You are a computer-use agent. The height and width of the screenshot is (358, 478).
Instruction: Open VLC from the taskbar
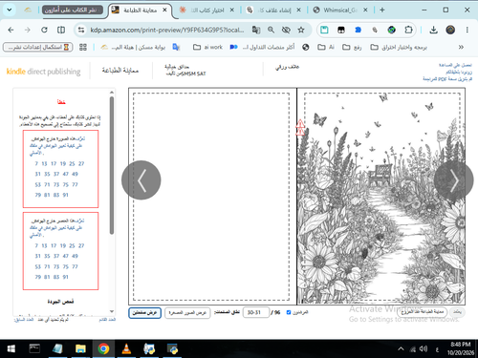tap(126, 349)
